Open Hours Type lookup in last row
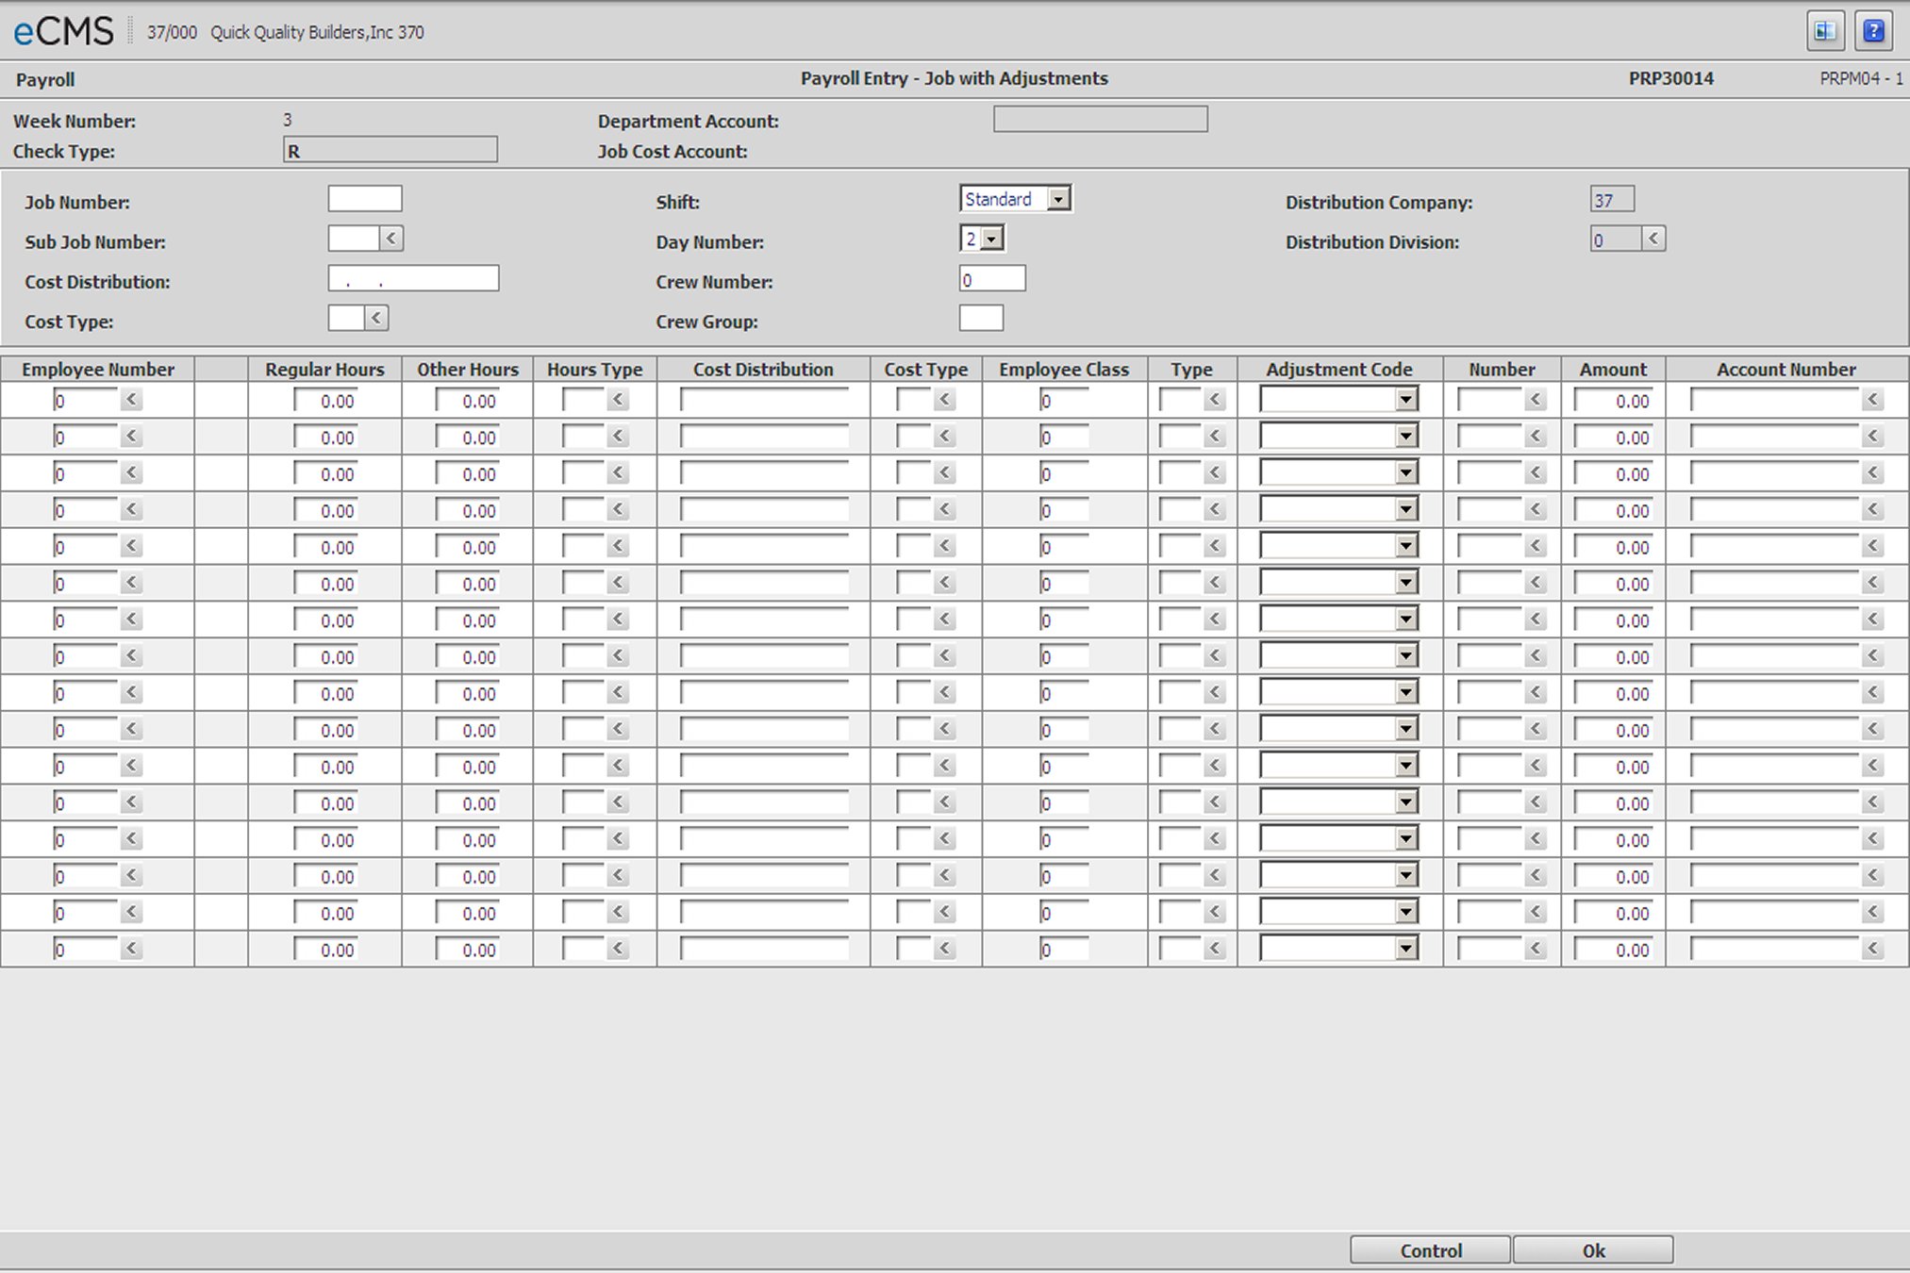1910x1273 pixels. coord(618,950)
